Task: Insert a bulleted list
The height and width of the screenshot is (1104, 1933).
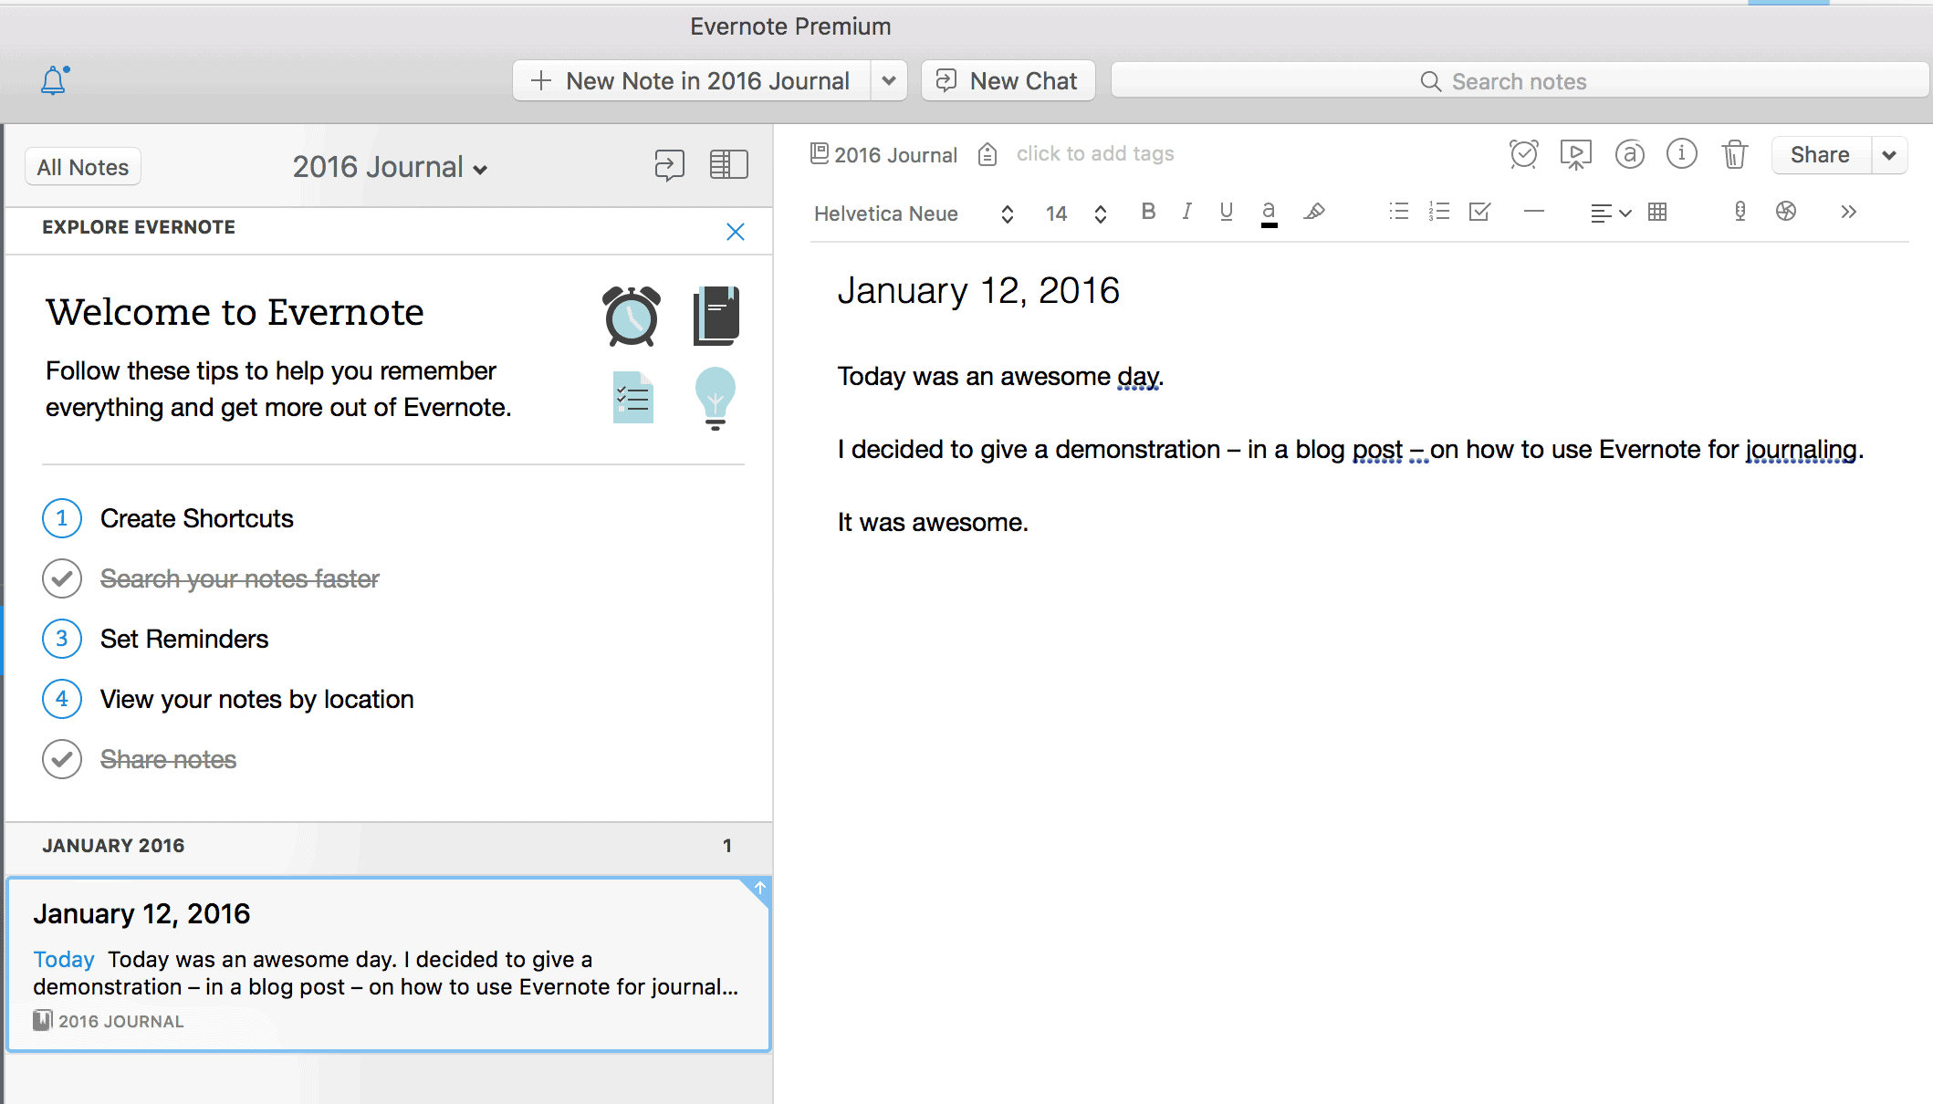Action: pyautogui.click(x=1399, y=212)
